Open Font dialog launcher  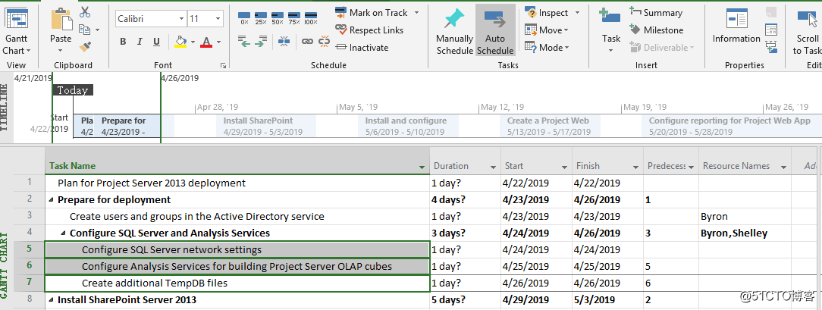point(223,65)
